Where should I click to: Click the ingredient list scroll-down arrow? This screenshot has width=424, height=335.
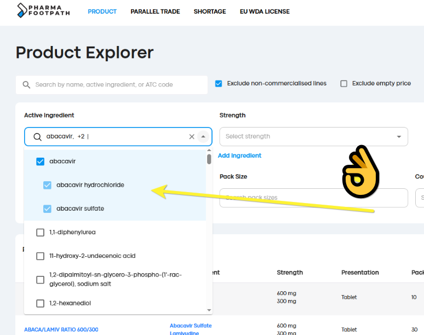click(x=209, y=310)
